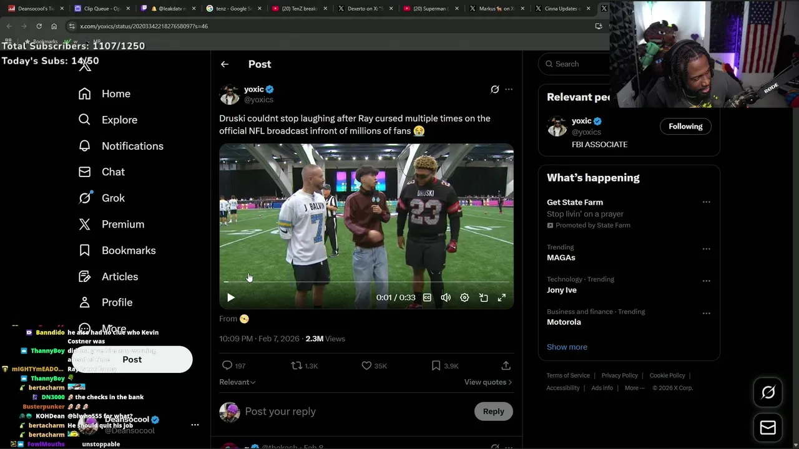Viewport: 799px width, 449px height.
Task: Click the Reply button
Action: (493, 412)
